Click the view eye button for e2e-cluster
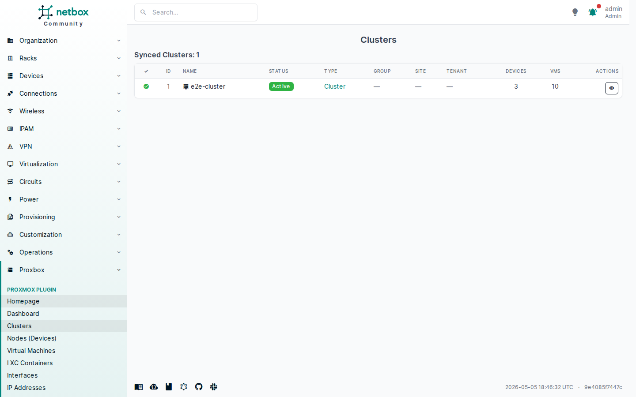The image size is (636, 397). coord(611,88)
